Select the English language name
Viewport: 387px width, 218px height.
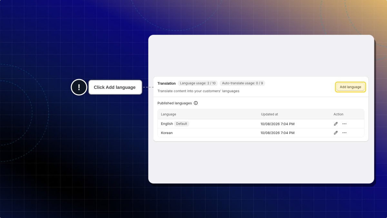(167, 124)
